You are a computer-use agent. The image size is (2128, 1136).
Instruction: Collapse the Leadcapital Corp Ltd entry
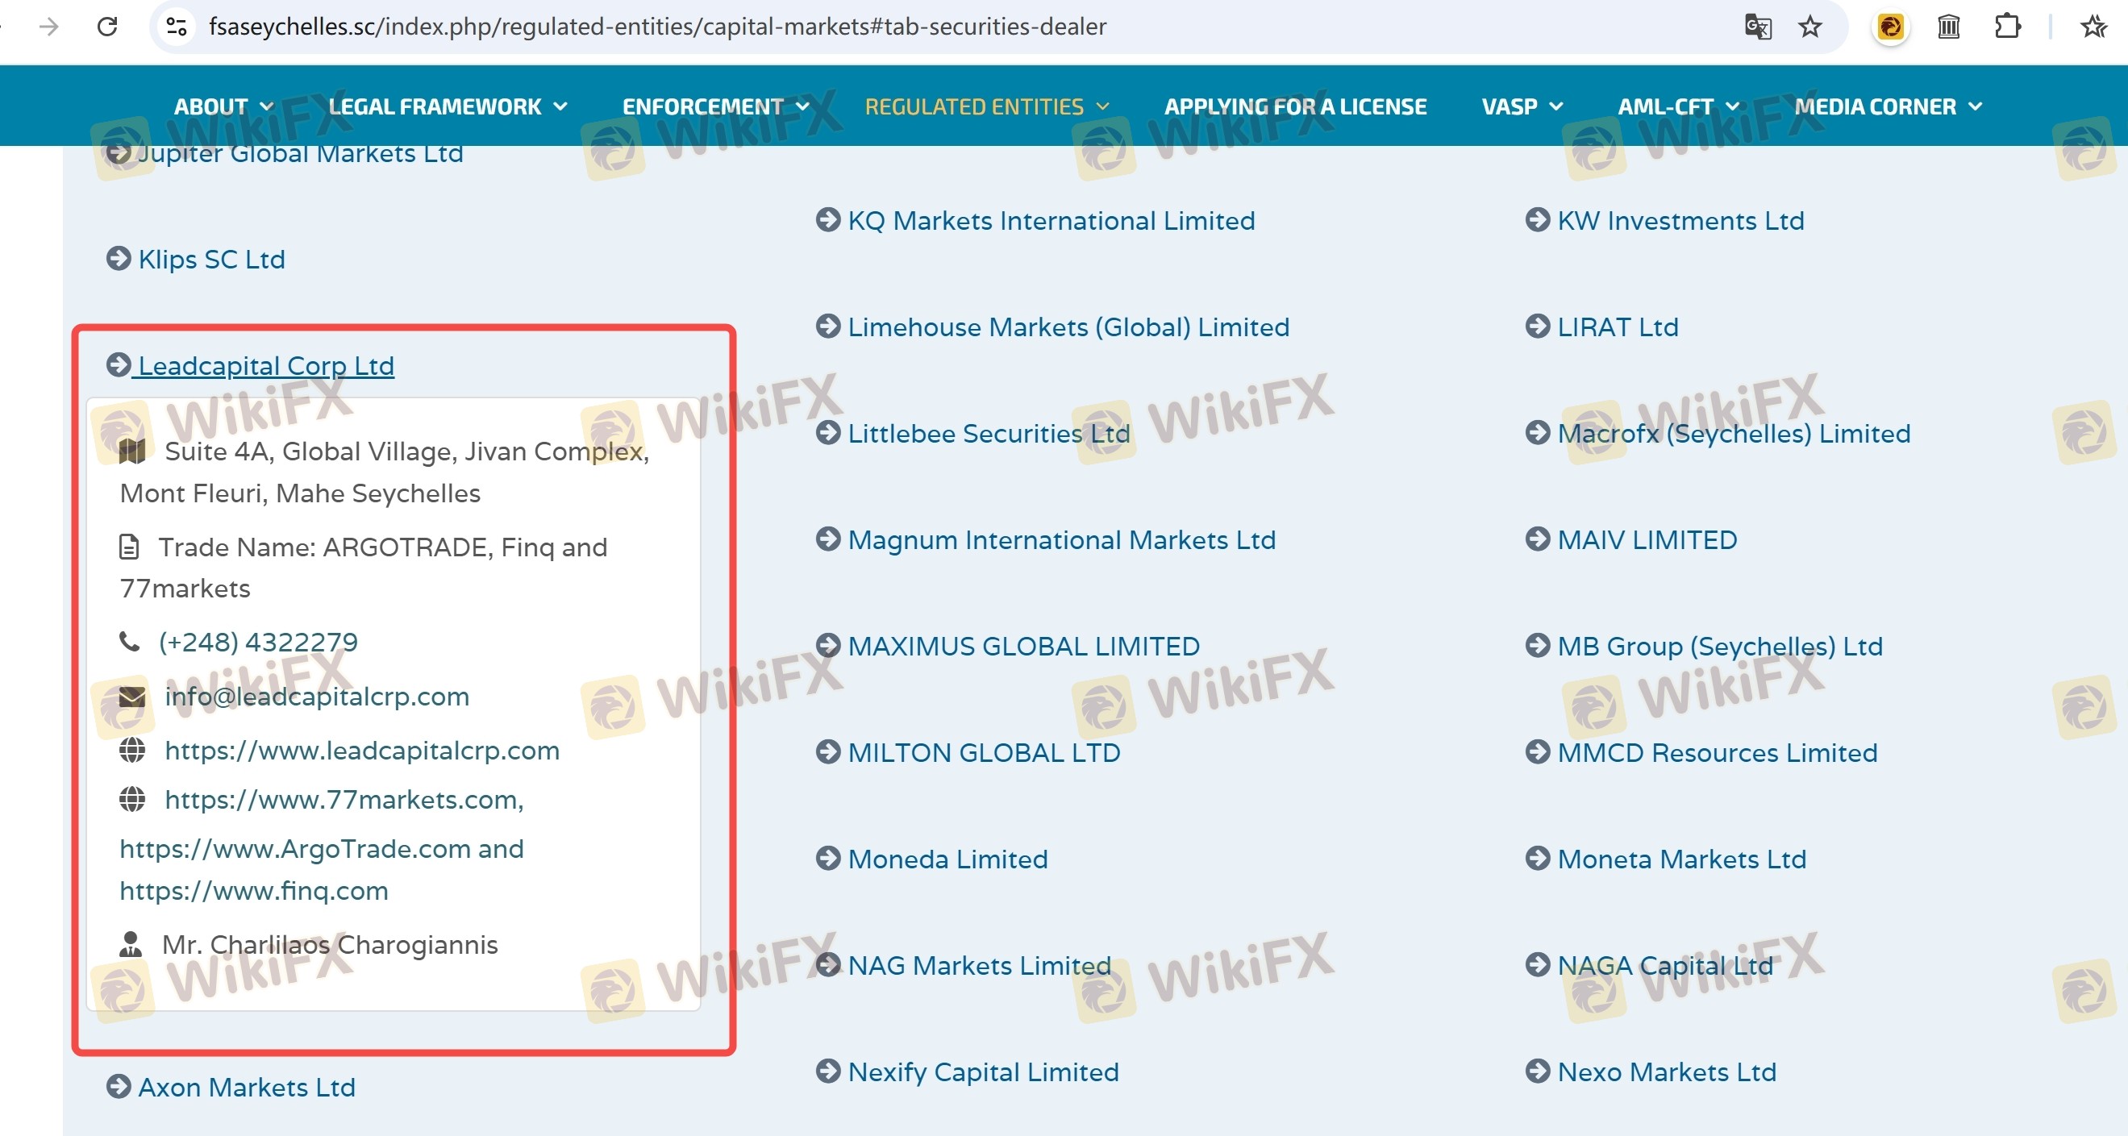[x=265, y=365]
